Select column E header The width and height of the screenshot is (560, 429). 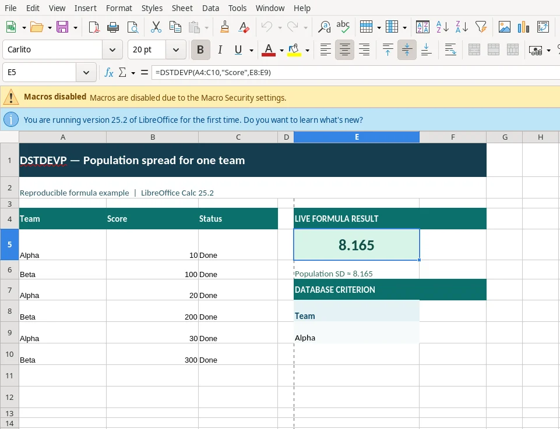coord(357,137)
